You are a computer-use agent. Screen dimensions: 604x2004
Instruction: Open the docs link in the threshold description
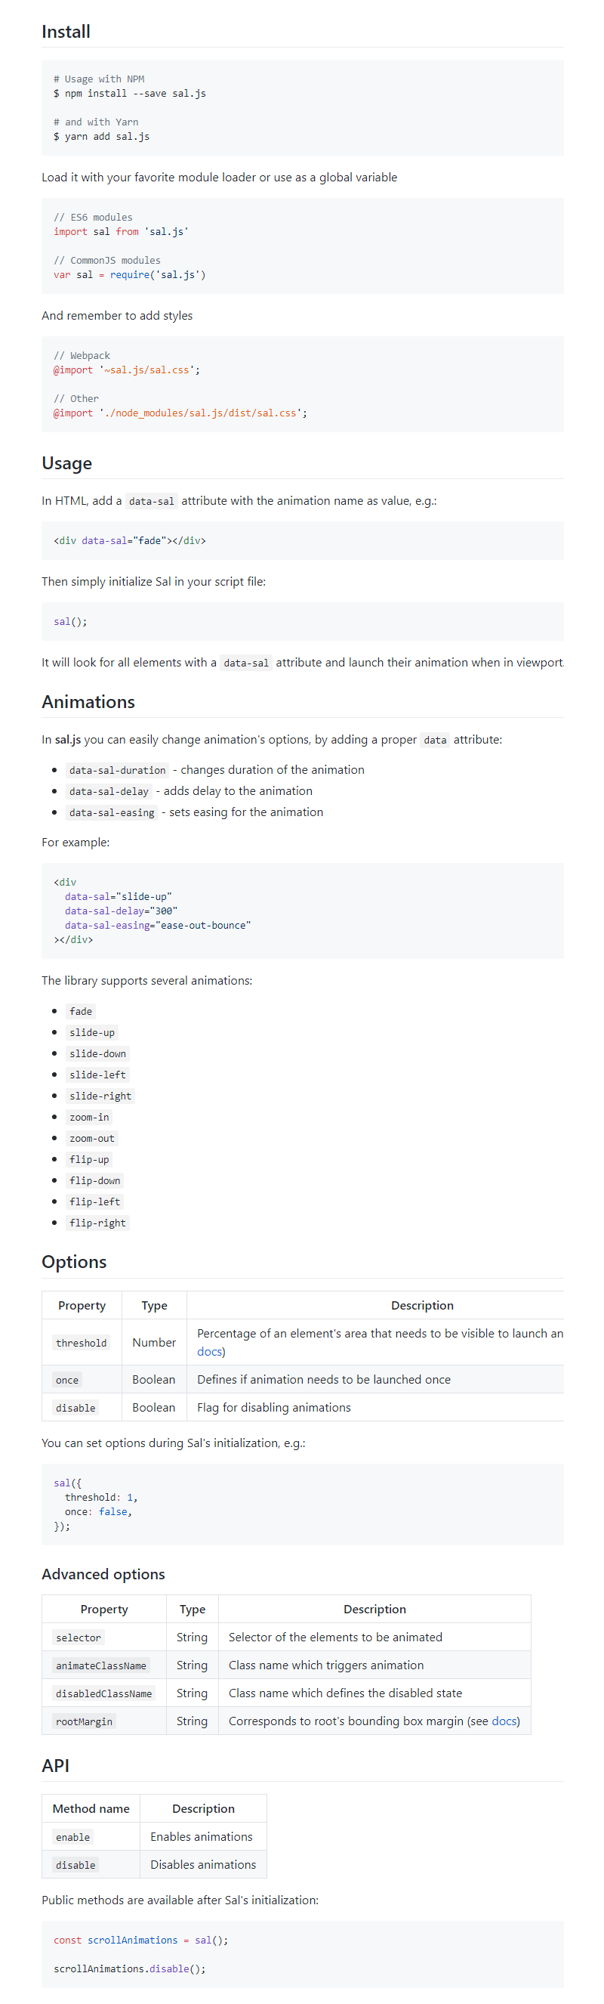pos(208,1351)
